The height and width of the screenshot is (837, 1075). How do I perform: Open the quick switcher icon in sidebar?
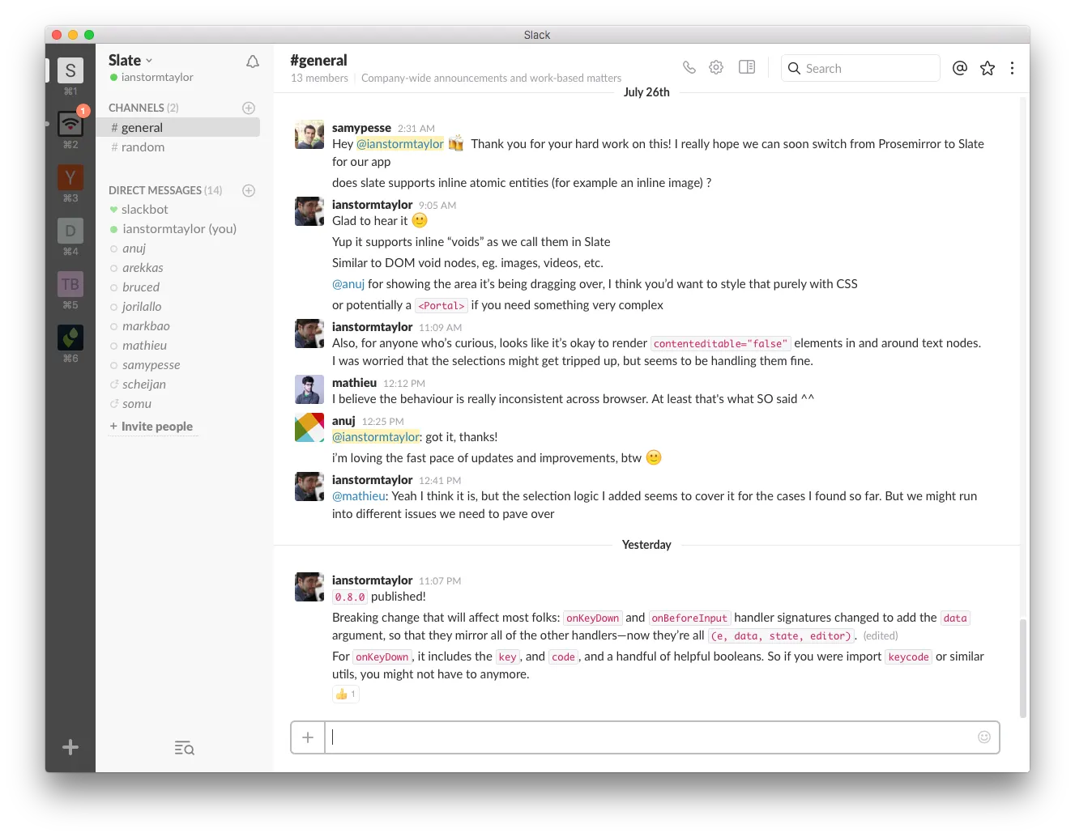point(185,748)
